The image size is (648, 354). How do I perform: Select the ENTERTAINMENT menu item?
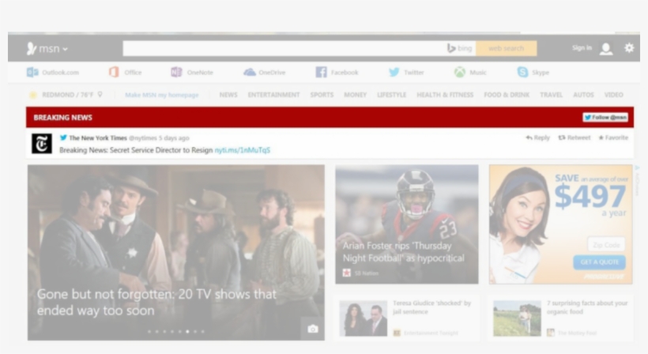pos(273,95)
